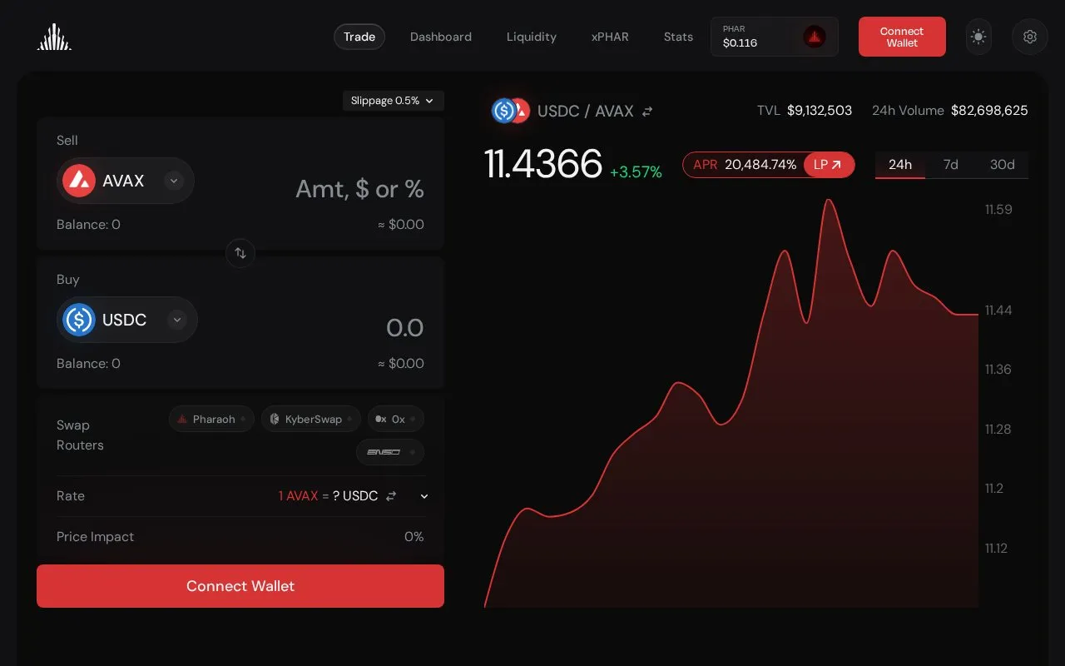Image resolution: width=1065 pixels, height=666 pixels.
Task: Click header Connect Wallet button
Action: click(x=902, y=37)
